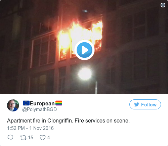Open the 1:52 PM - 1 Nov 2016 timestamp

[30, 128]
